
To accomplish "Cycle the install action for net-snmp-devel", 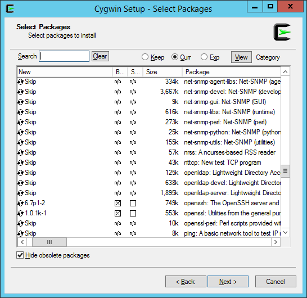I will (x=21, y=92).
